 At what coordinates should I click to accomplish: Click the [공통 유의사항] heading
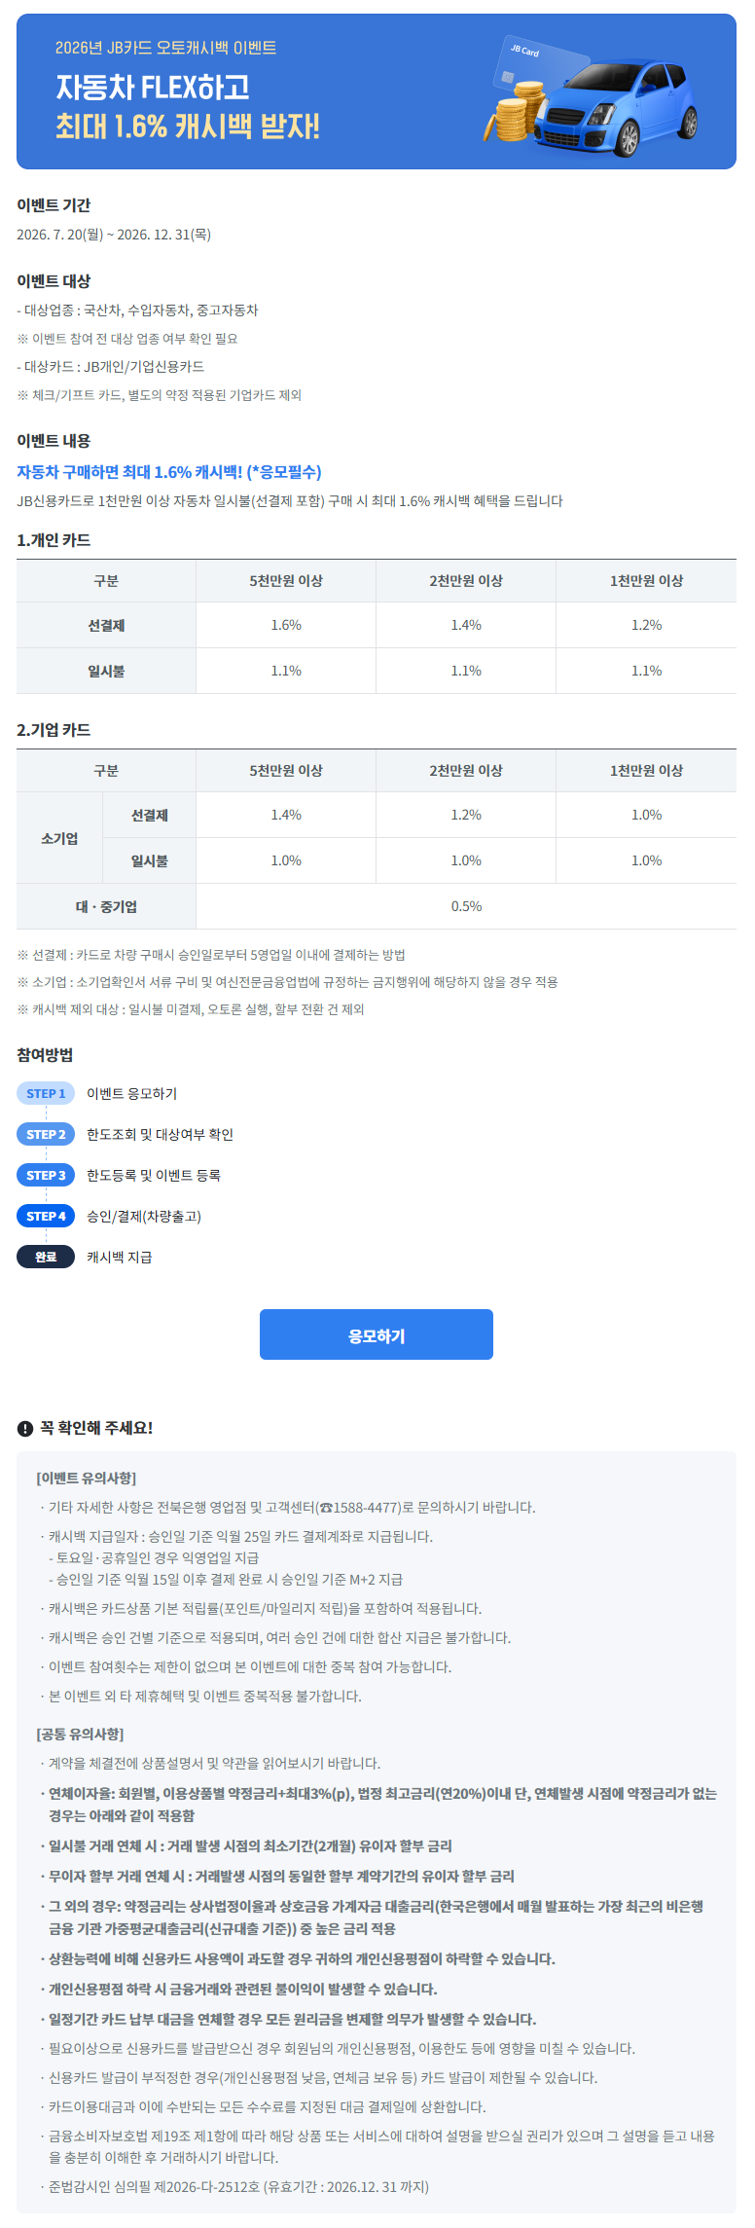[80, 1734]
